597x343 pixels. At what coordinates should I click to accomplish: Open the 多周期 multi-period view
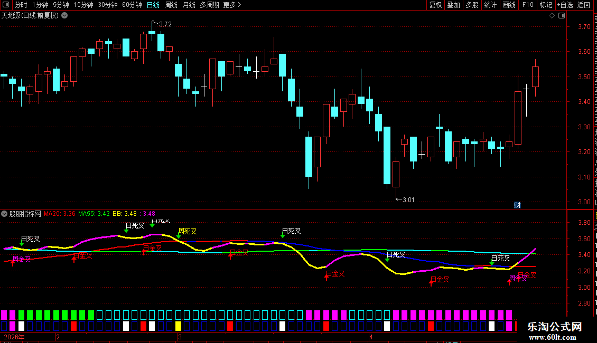pyautogui.click(x=209, y=5)
